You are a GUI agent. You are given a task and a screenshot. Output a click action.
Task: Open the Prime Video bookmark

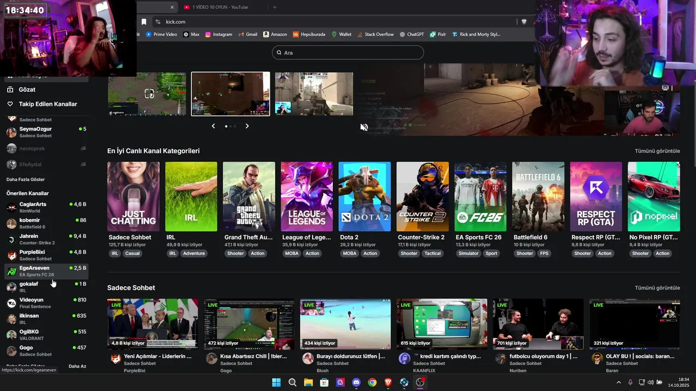click(x=161, y=34)
